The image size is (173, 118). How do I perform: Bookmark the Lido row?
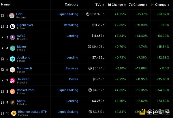pos(2,16)
